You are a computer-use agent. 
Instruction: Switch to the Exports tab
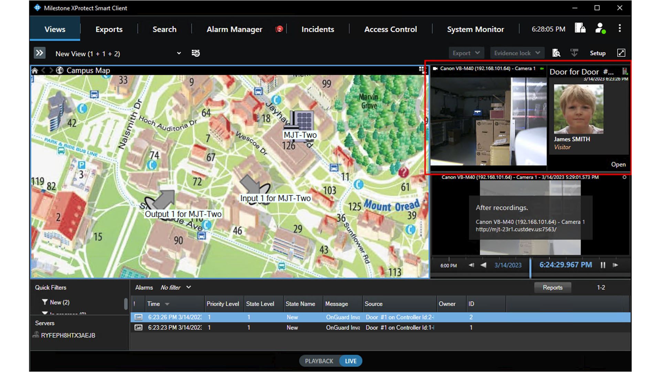[109, 29]
